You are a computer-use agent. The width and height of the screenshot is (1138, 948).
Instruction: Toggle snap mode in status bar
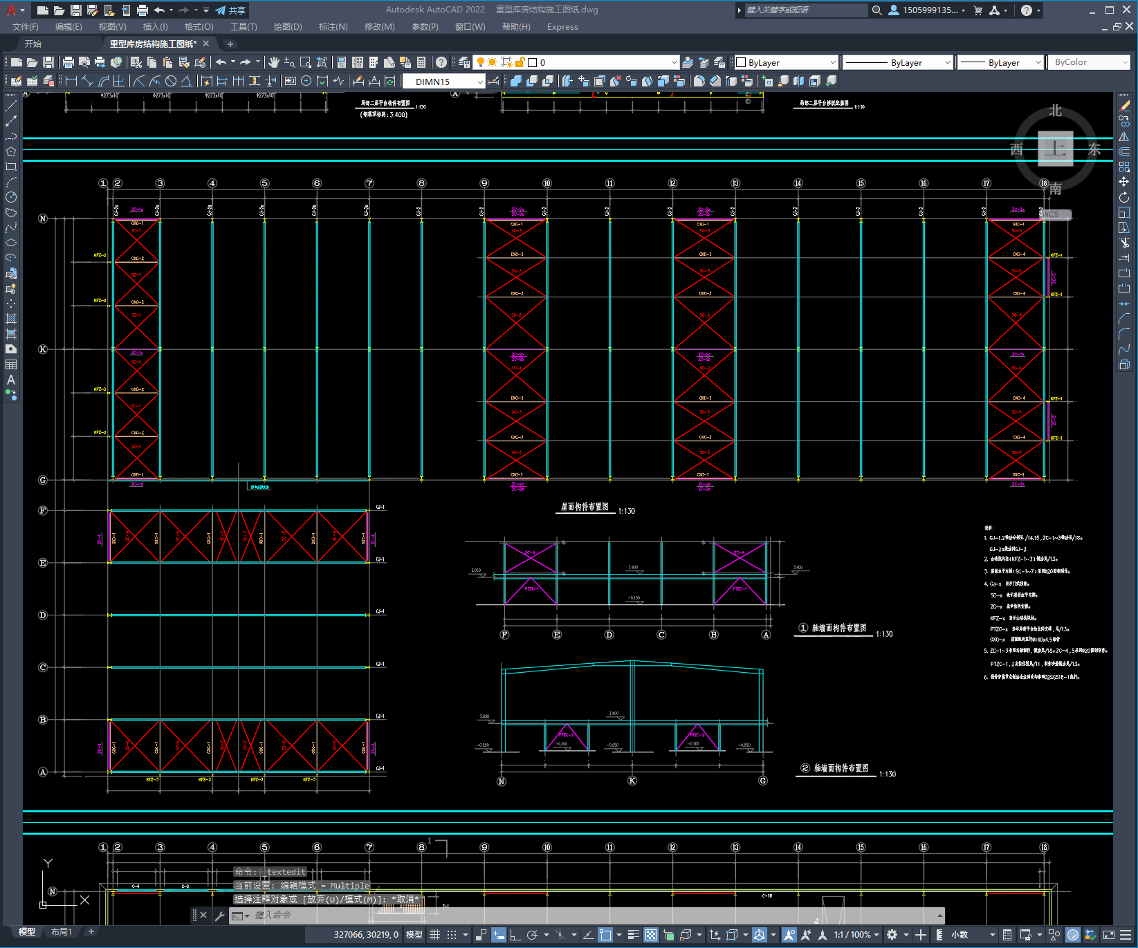452,935
